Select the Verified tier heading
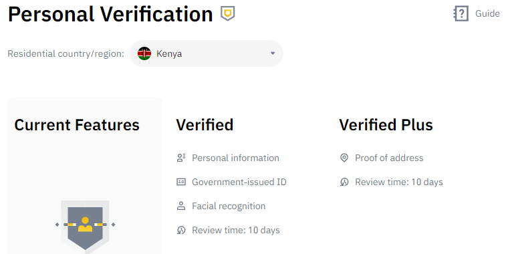Screen dimensions: 510x254 (x=205, y=125)
